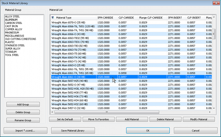
Task: Select TITANIUM material group
Action: [x=11, y=52]
